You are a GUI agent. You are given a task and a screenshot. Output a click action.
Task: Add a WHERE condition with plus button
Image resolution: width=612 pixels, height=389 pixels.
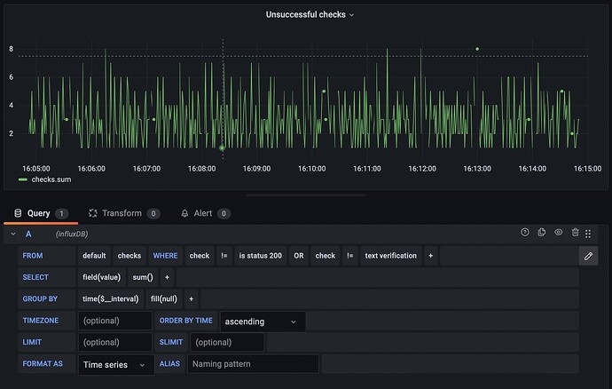point(430,256)
